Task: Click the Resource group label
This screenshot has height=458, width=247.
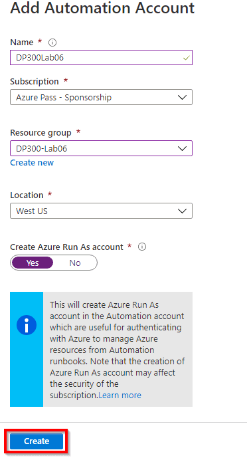Action: 41,133
